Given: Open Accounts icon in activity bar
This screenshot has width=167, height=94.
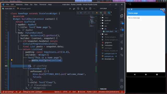Looking at the screenshot, I should coord(122,80).
